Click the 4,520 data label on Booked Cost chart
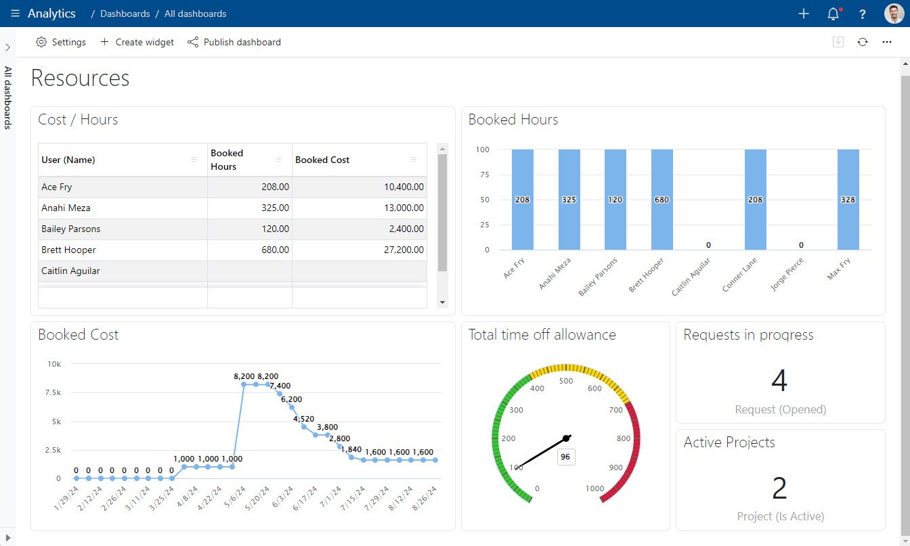The height and width of the screenshot is (546, 910). click(304, 419)
